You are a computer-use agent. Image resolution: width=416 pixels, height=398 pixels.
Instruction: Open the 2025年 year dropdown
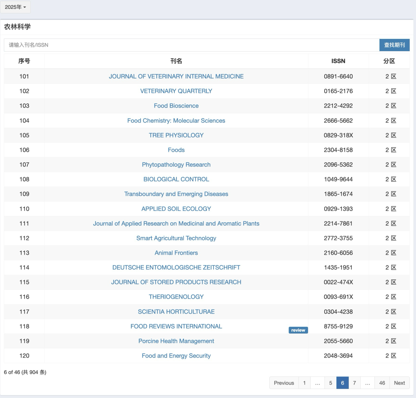[15, 7]
